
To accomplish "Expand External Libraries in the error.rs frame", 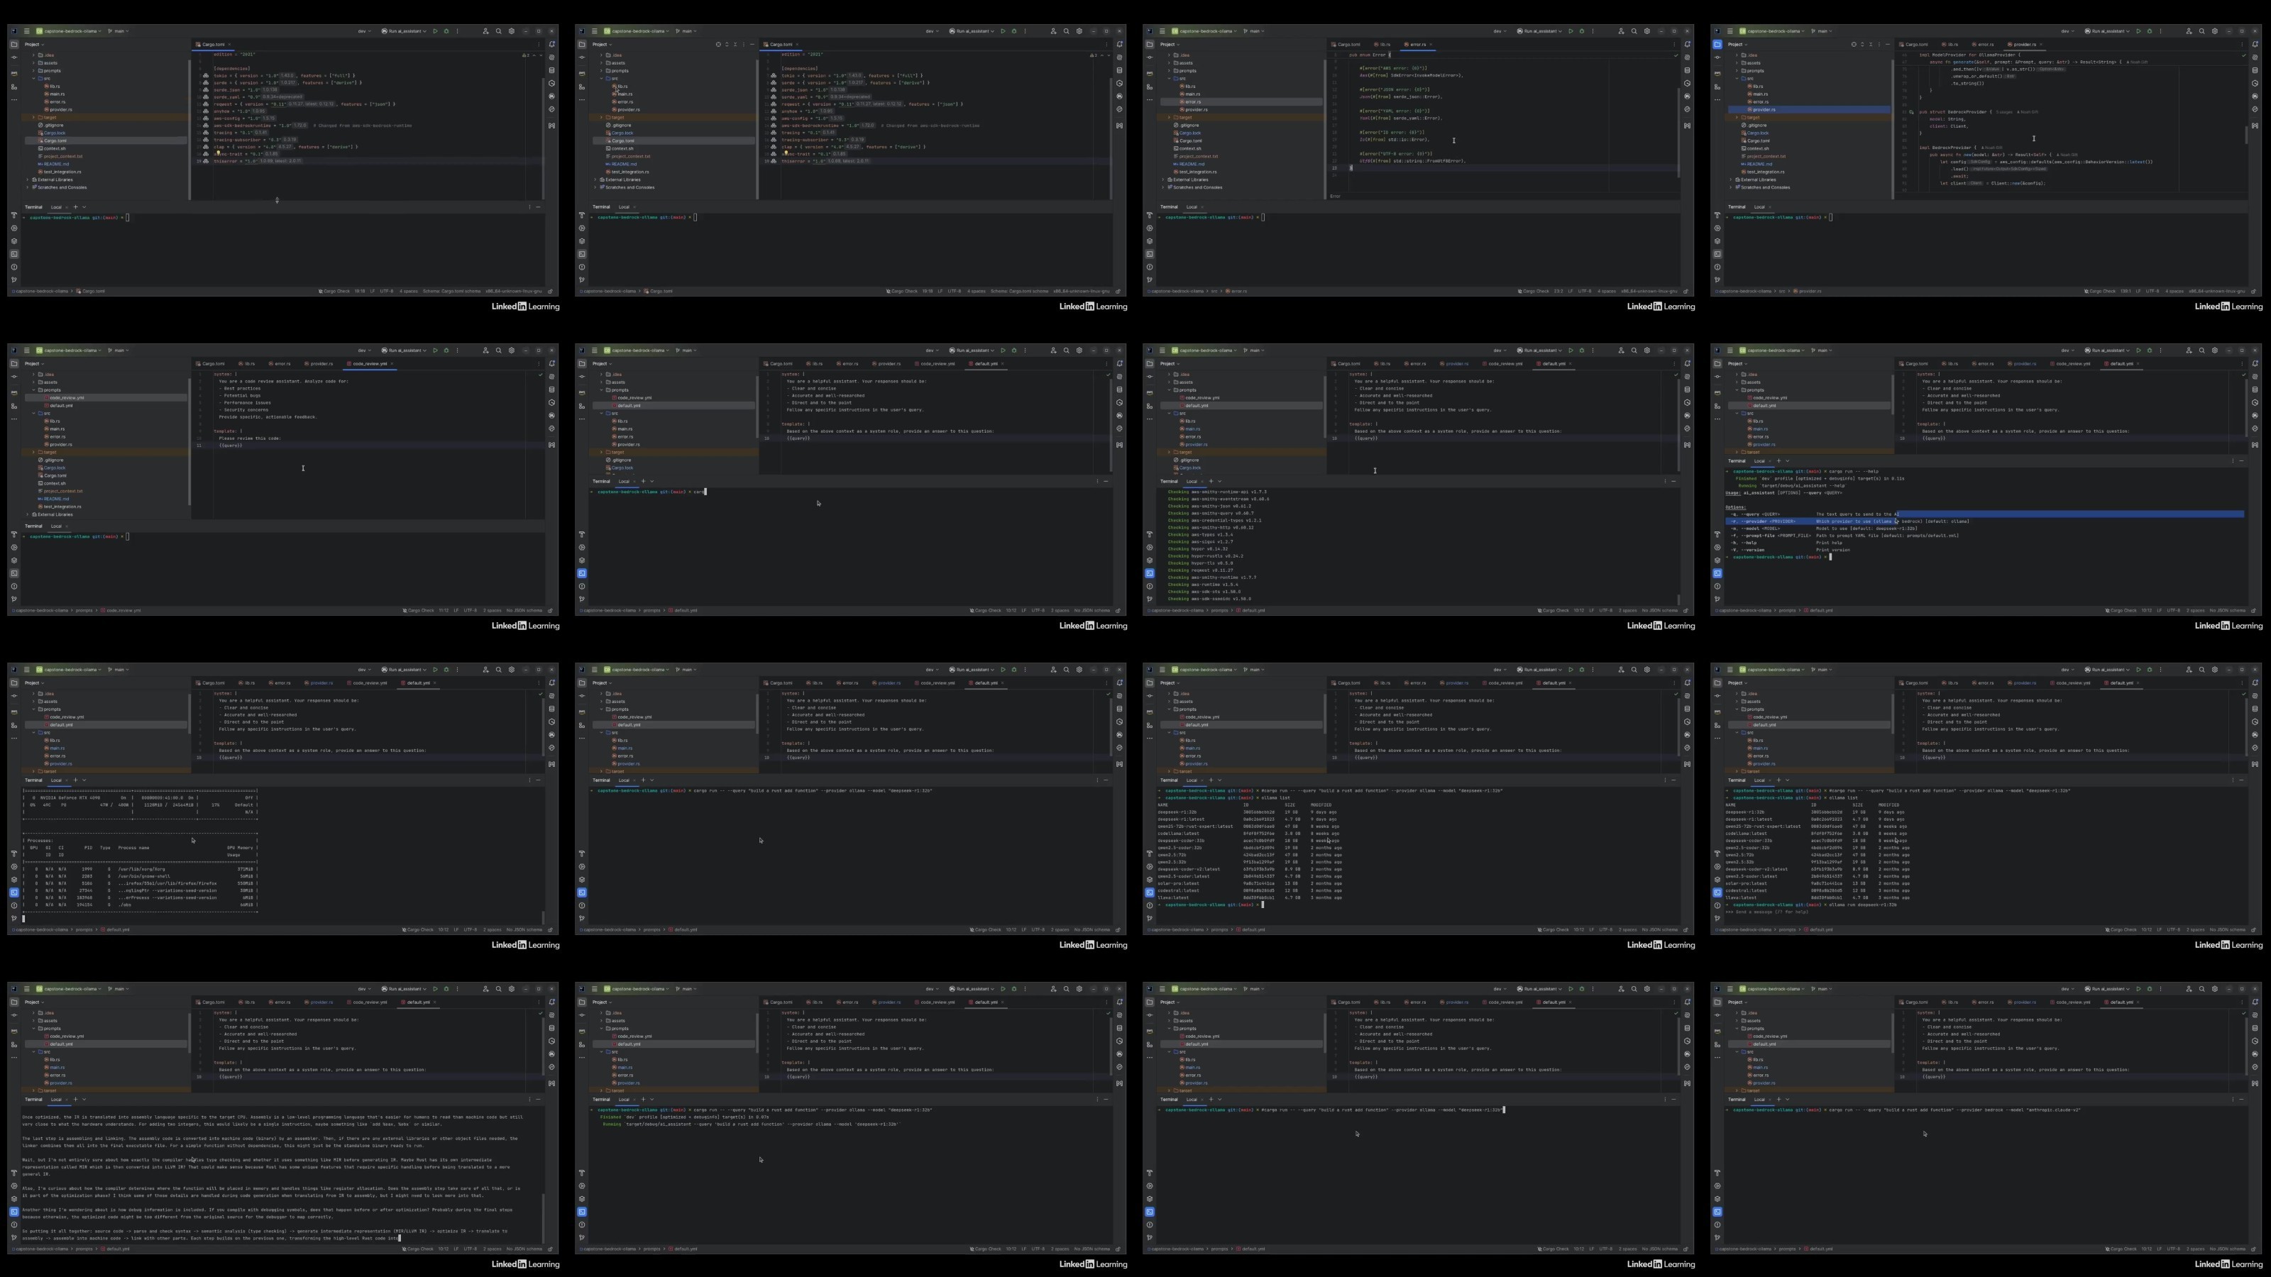I will 1163,179.
